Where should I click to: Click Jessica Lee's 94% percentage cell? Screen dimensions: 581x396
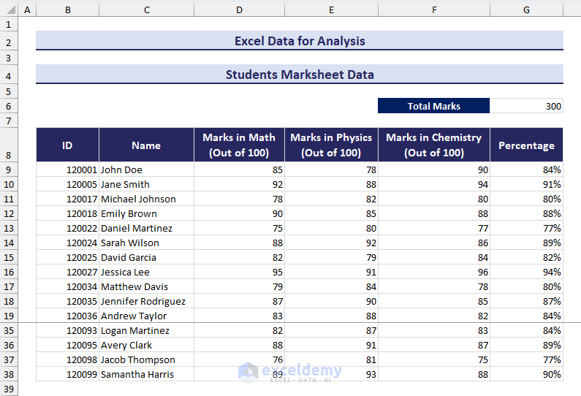click(x=526, y=272)
